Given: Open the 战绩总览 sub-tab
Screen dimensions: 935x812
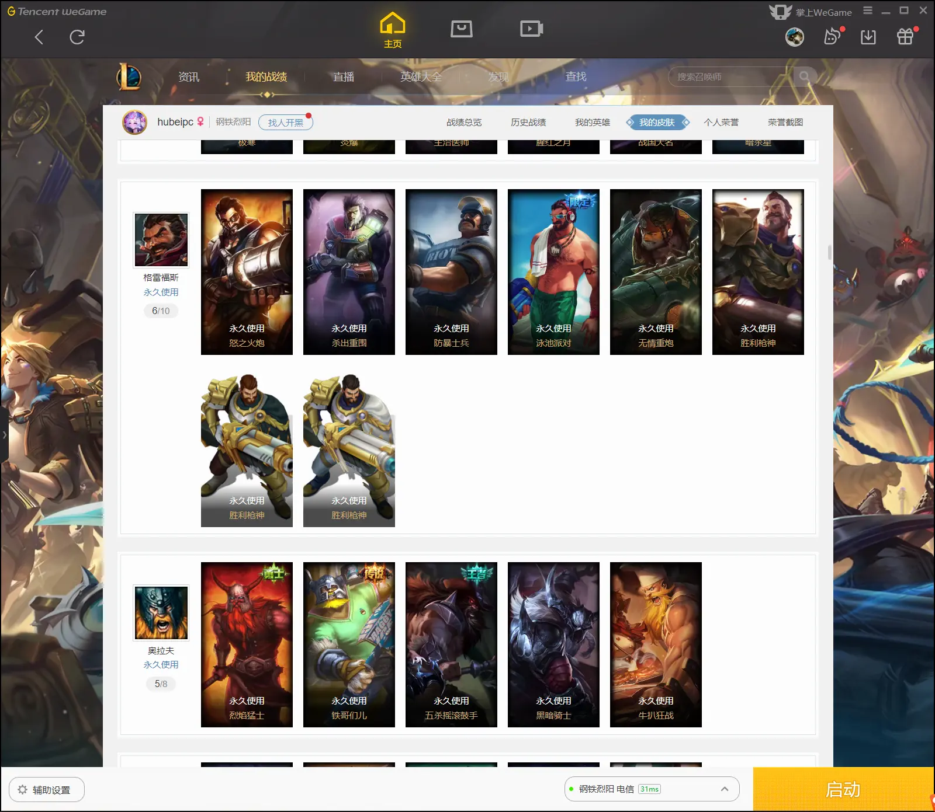Looking at the screenshot, I should pyautogui.click(x=464, y=122).
